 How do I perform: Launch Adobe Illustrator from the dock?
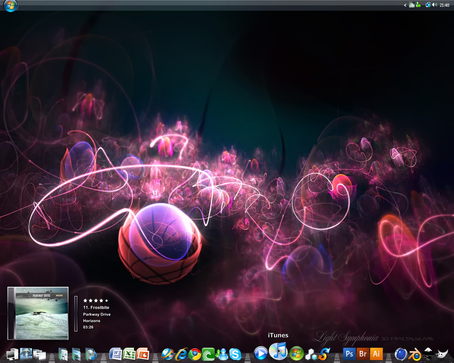point(376,354)
